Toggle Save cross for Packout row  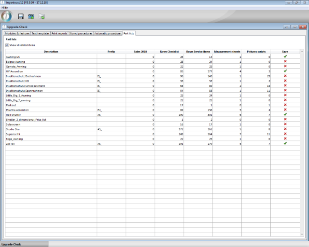tap(285, 105)
